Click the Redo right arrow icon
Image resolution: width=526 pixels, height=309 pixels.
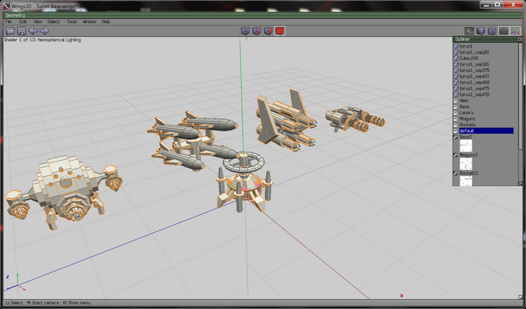pyautogui.click(x=44, y=31)
